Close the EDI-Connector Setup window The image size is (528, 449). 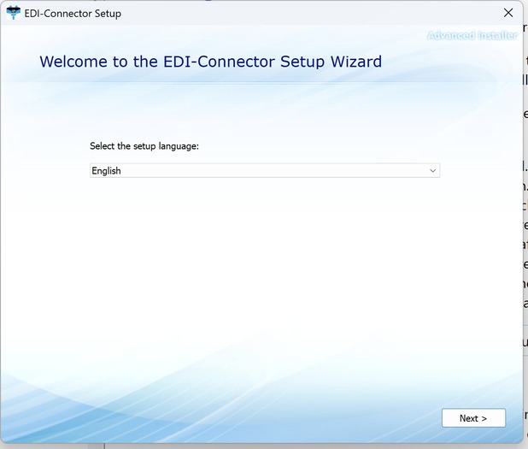coord(508,13)
